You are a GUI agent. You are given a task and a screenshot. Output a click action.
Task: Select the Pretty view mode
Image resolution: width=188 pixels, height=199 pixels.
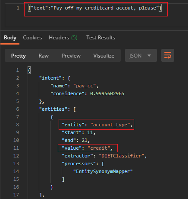point(19,56)
